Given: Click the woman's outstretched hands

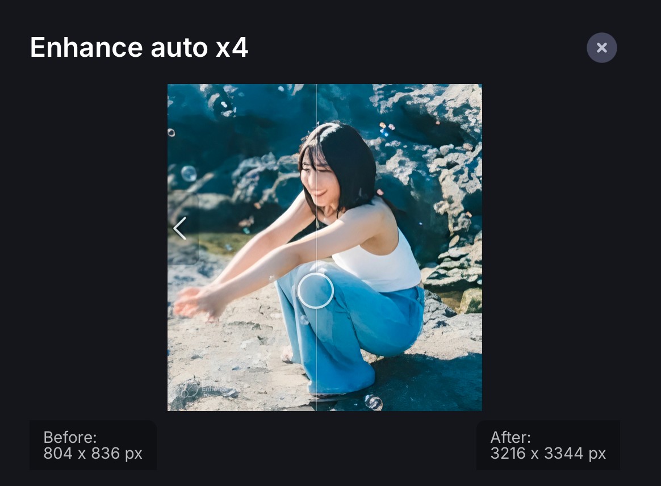Looking at the screenshot, I should pos(195,302).
